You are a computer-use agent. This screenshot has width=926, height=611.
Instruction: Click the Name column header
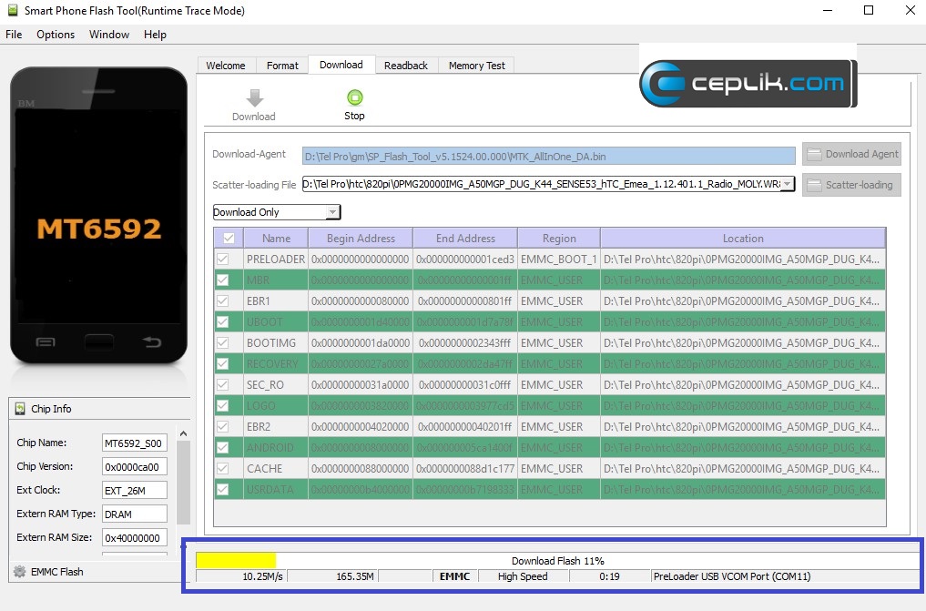(x=276, y=239)
